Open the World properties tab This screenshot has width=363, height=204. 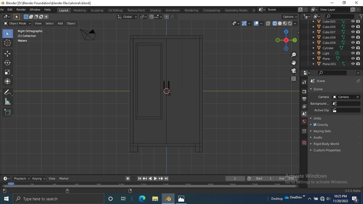304,121
